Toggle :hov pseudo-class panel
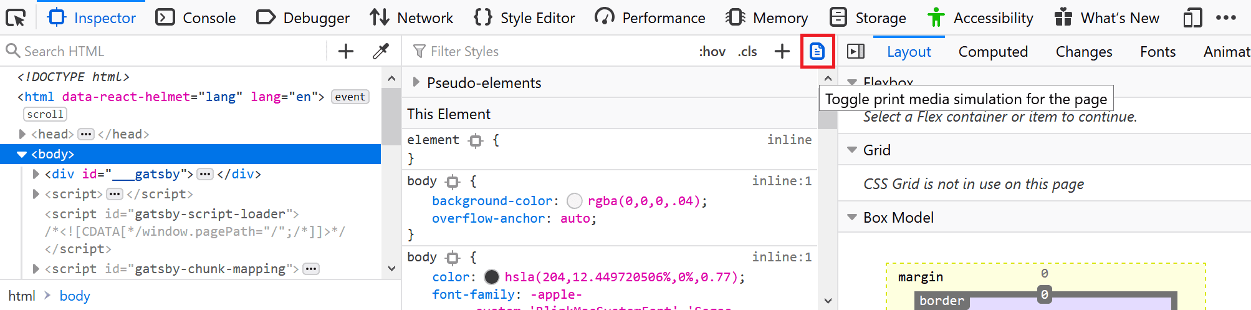Viewport: 1251px width, 310px height. coord(712,51)
